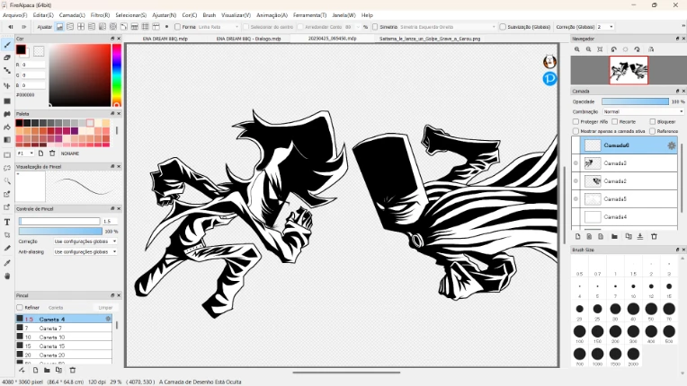Open the Correção brush control dropdown
The width and height of the screenshot is (687, 386).
coord(85,241)
